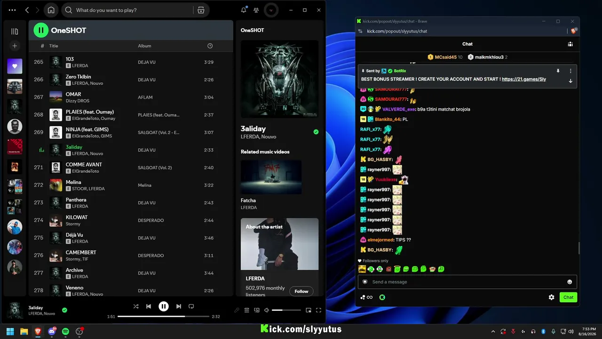Open chat users list icon
The width and height of the screenshot is (602, 339).
tap(570, 44)
